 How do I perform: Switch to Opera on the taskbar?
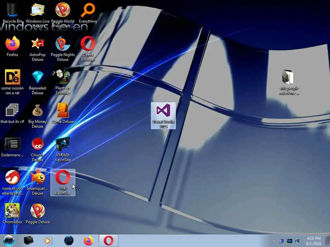pyautogui.click(x=108, y=241)
